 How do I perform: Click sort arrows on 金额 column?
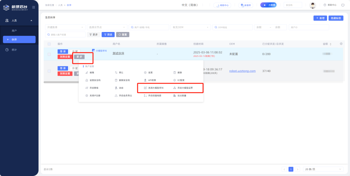pos(330,44)
